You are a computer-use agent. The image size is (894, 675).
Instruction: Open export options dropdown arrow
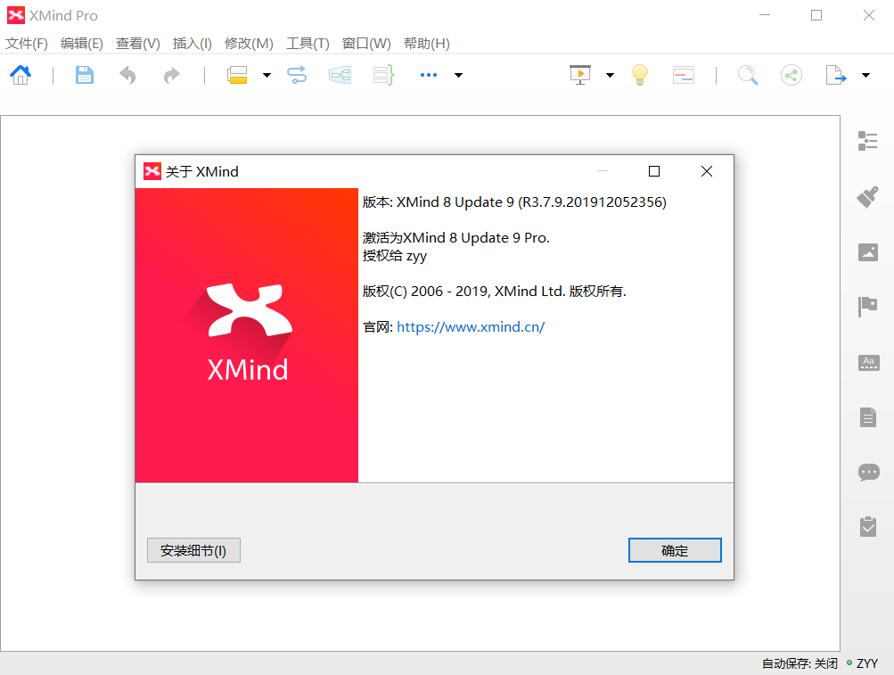(865, 75)
